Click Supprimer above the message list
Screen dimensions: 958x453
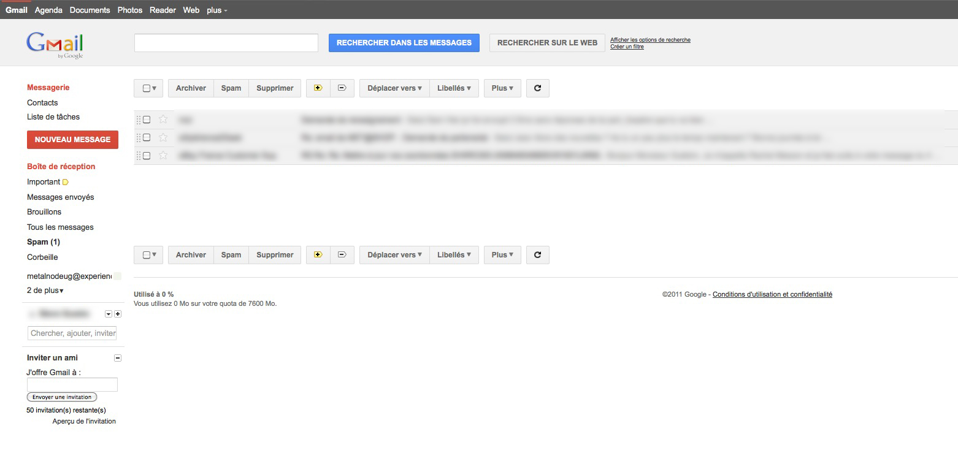275,88
